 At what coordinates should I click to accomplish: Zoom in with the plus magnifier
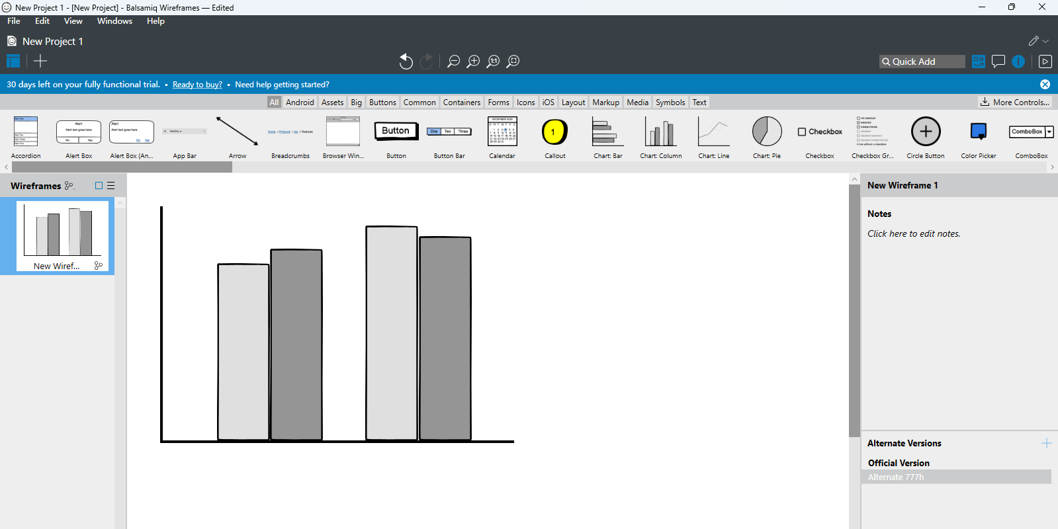(473, 61)
